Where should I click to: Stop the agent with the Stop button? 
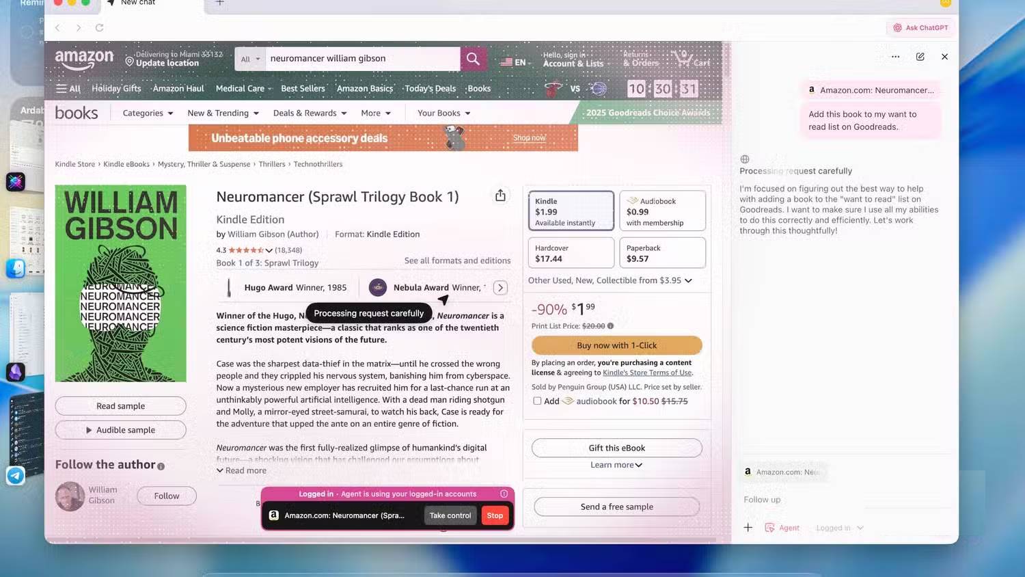(x=495, y=515)
